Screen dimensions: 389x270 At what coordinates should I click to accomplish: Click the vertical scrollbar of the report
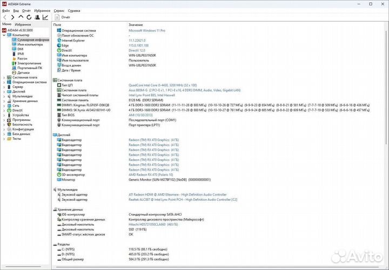click(386, 87)
